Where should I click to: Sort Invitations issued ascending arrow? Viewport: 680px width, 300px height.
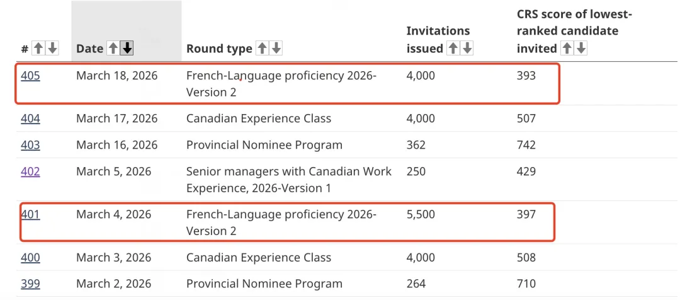click(x=453, y=49)
